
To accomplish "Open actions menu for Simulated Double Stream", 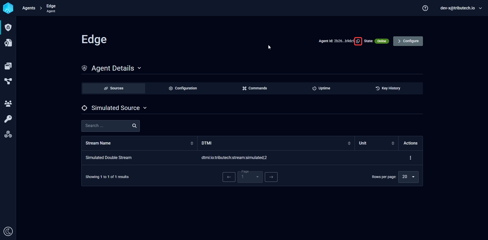I will [x=410, y=158].
